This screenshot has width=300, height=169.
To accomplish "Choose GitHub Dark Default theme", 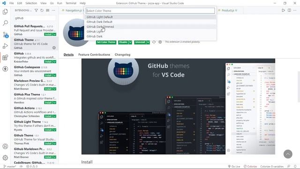I will pos(150,22).
